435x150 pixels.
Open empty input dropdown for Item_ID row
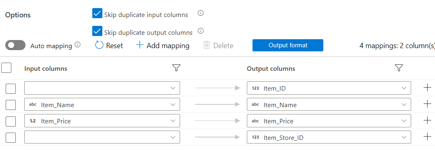102,88
